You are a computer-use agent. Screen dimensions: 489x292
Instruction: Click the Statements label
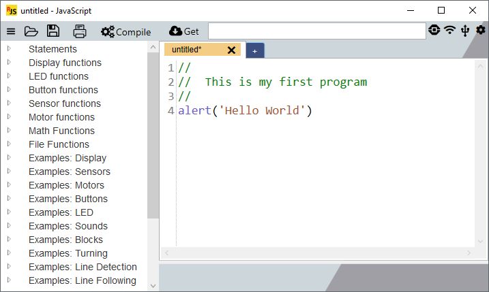point(53,49)
